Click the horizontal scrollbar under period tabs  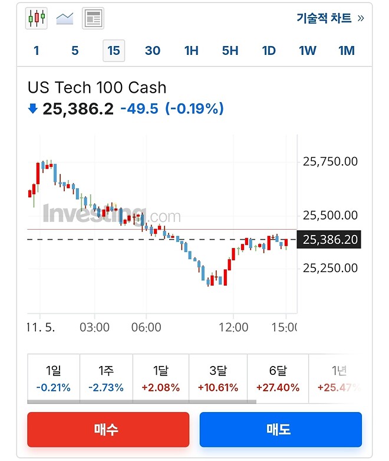pyautogui.click(x=141, y=402)
